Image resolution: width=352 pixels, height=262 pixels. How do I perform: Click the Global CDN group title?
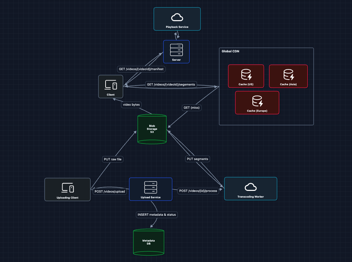click(230, 51)
